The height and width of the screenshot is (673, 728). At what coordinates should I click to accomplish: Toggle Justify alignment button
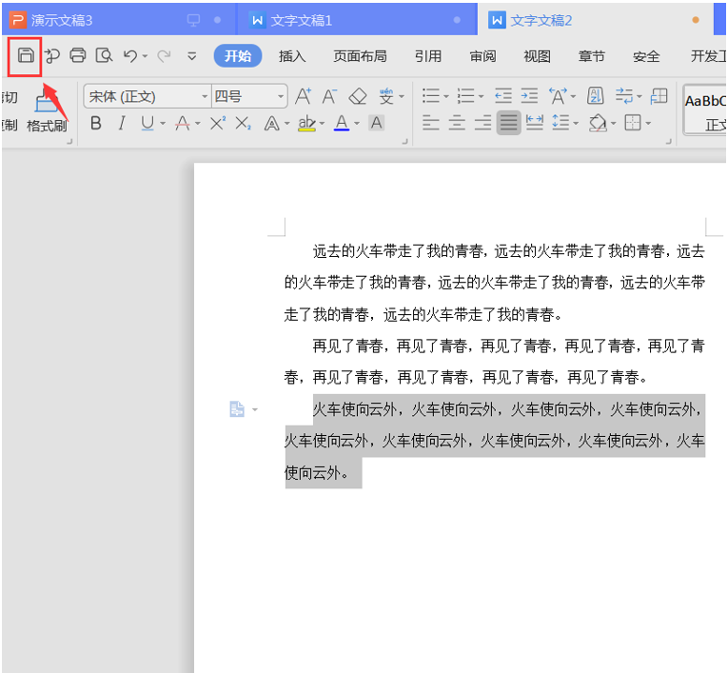coord(509,124)
